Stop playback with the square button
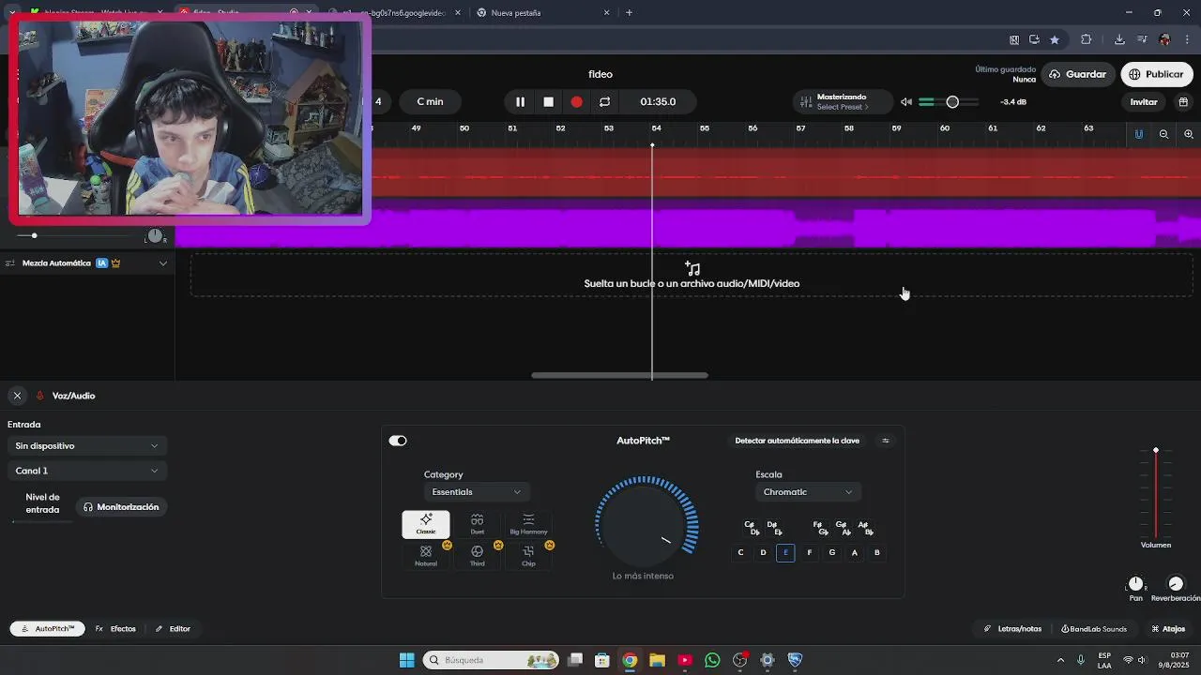The height and width of the screenshot is (675, 1201). [548, 101]
